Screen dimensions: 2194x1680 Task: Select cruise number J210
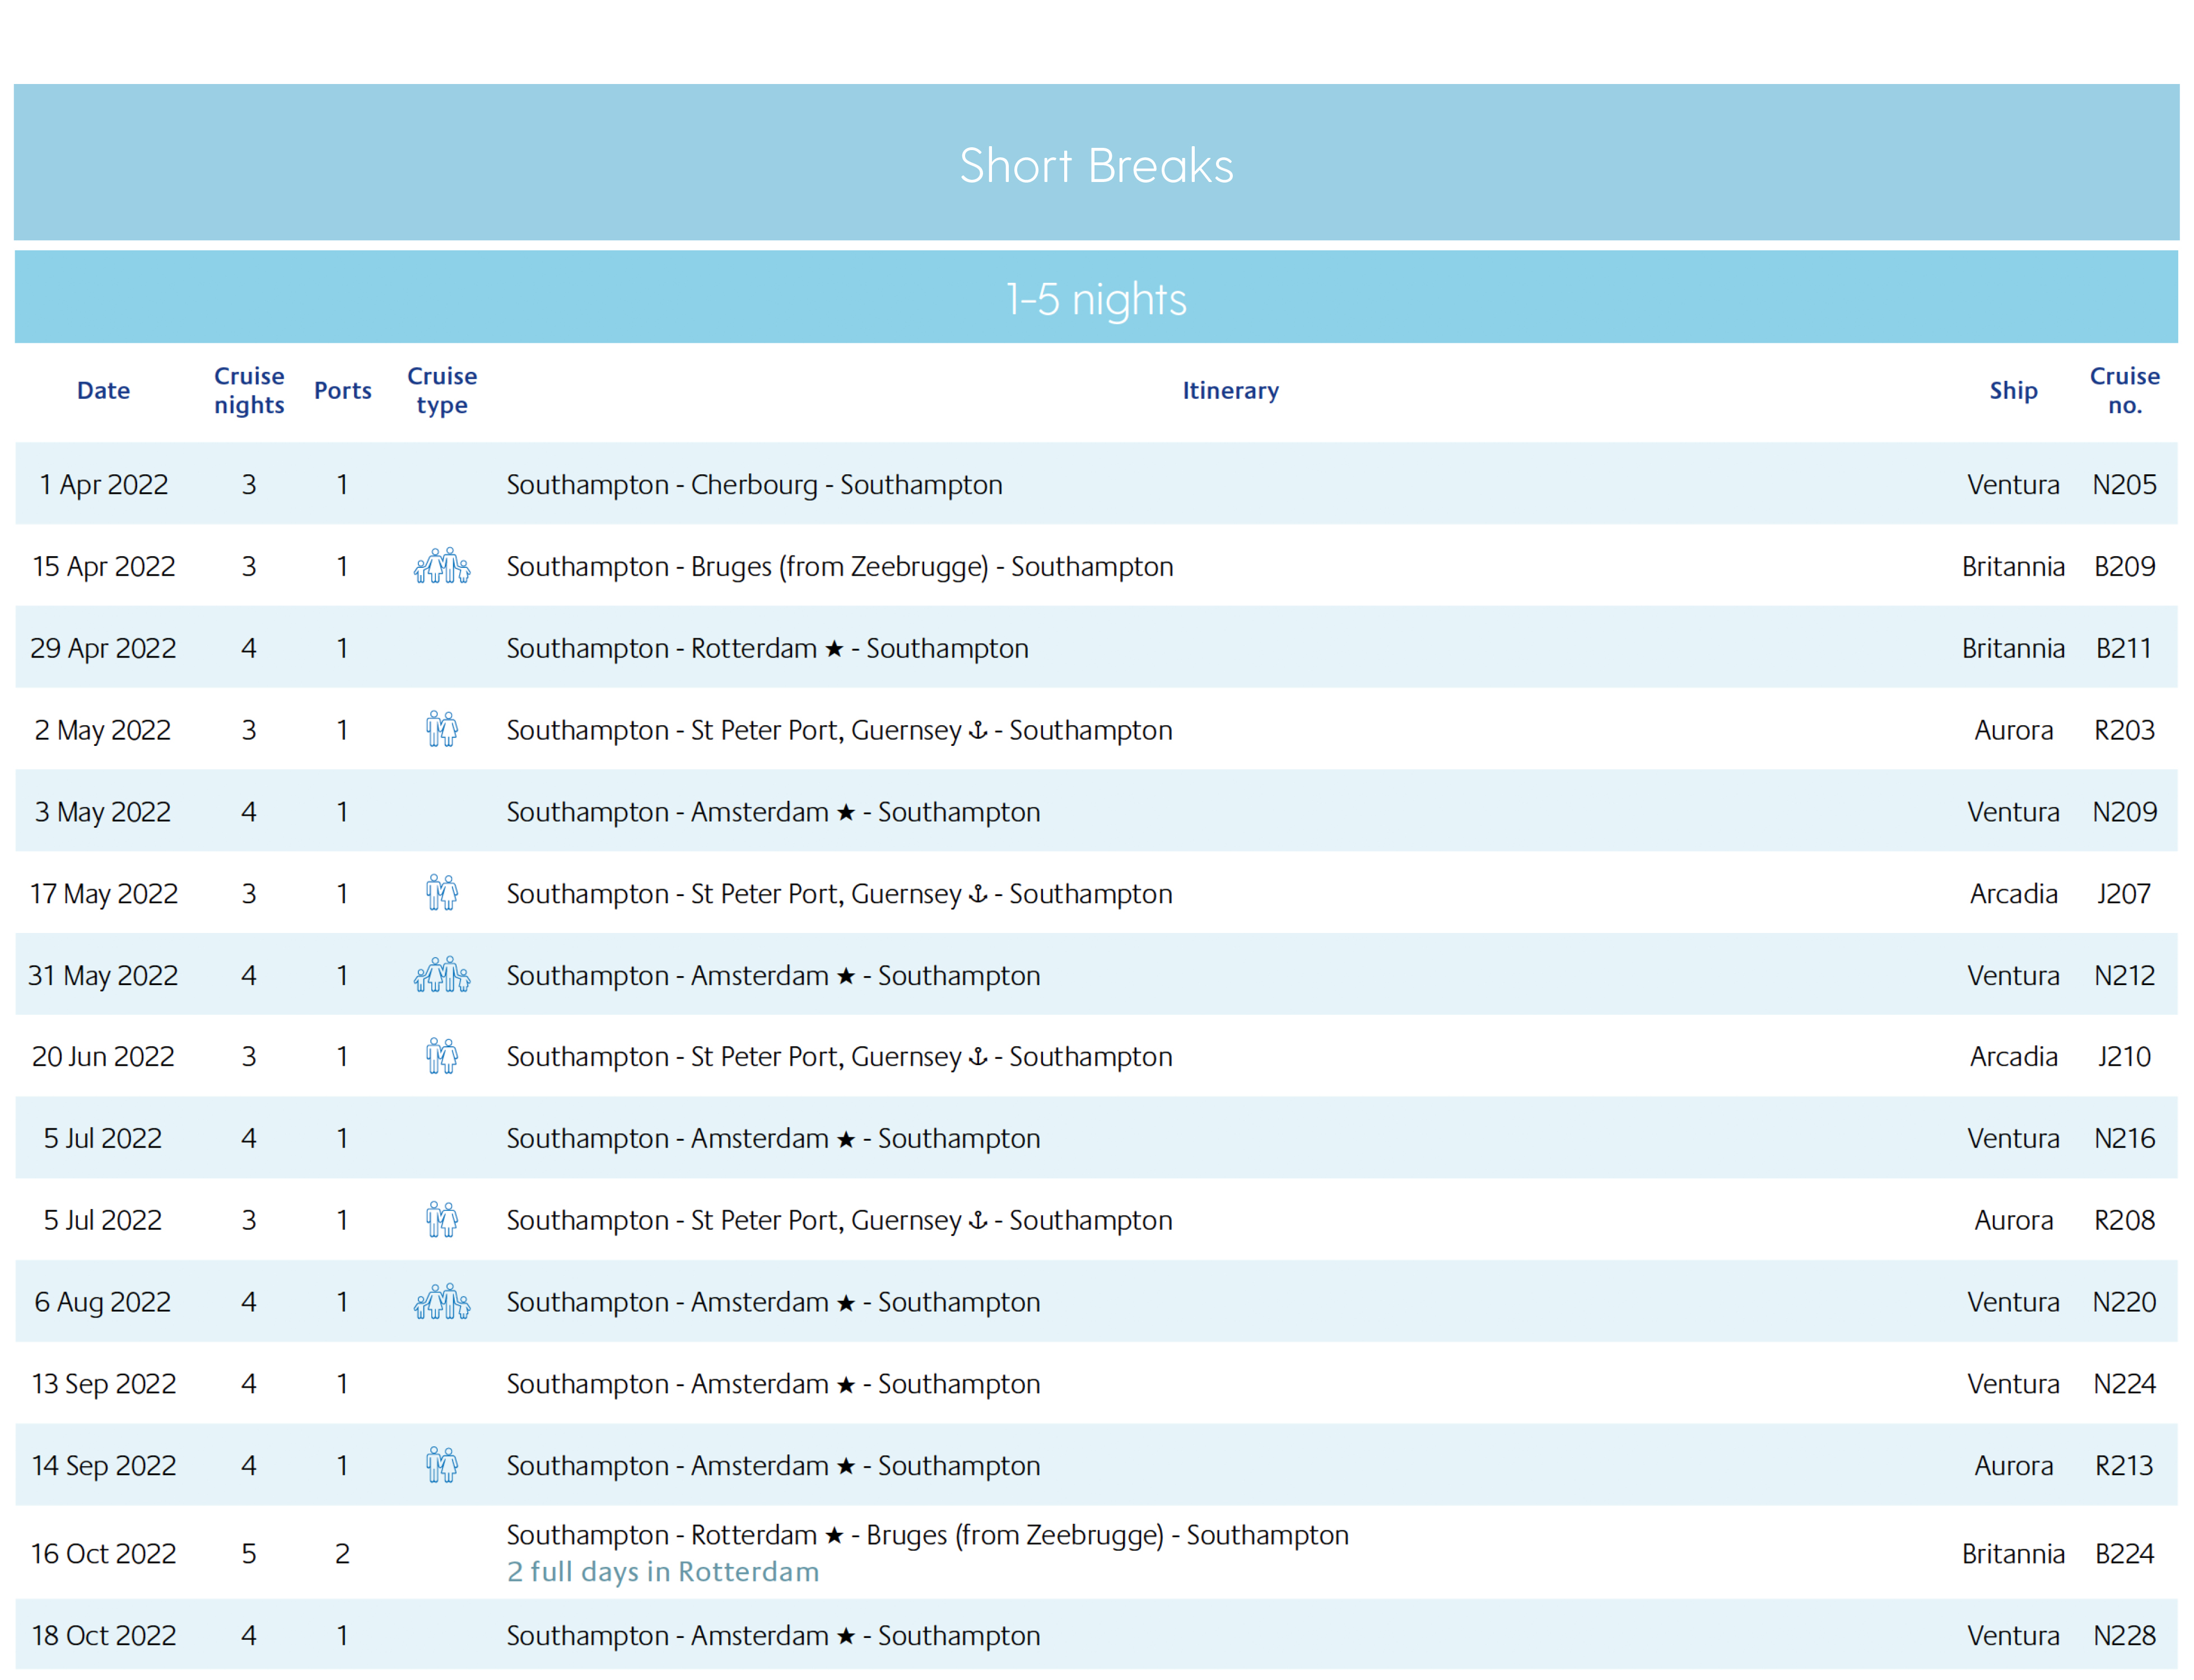(2124, 1056)
